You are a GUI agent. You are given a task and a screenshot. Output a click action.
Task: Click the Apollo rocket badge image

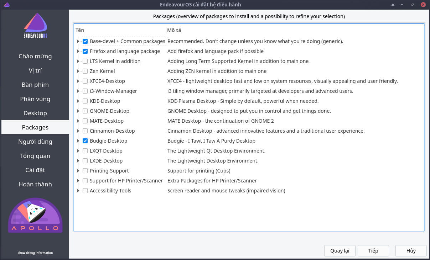coord(35,215)
